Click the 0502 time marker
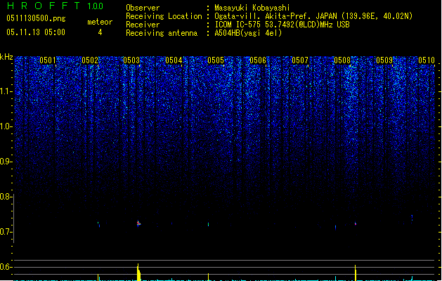The height and width of the screenshot is (281, 442). point(90,60)
